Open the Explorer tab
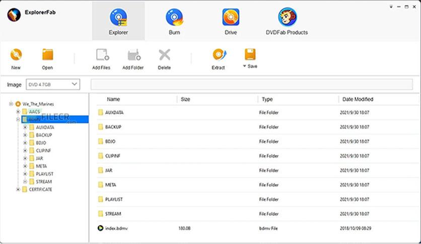This screenshot has width=421, height=244. [x=118, y=22]
